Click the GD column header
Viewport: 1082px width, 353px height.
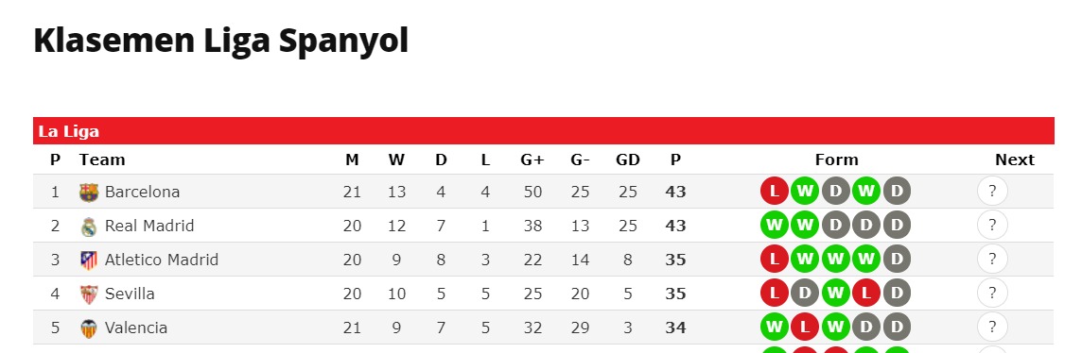[x=628, y=160]
